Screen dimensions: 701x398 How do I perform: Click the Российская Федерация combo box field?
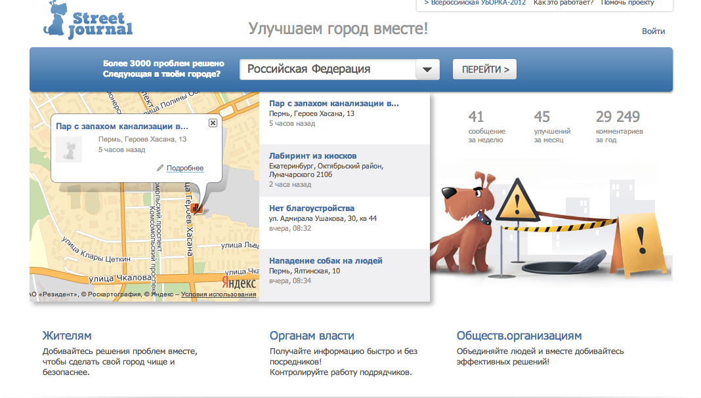point(328,70)
